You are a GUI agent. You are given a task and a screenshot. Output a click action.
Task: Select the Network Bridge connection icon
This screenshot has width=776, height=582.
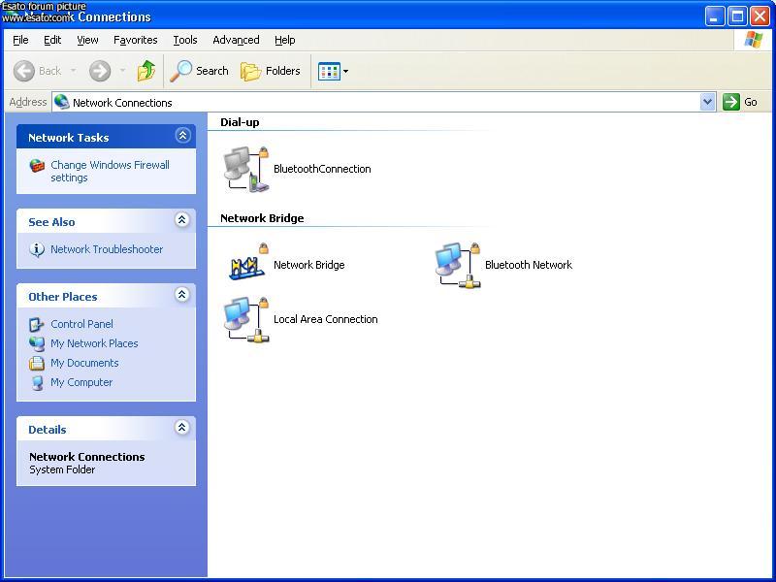[247, 262]
